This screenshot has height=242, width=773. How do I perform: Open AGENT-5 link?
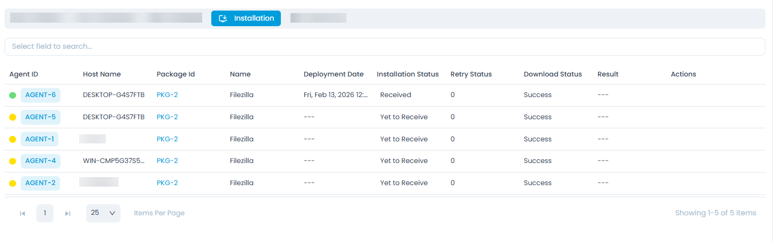coord(40,117)
